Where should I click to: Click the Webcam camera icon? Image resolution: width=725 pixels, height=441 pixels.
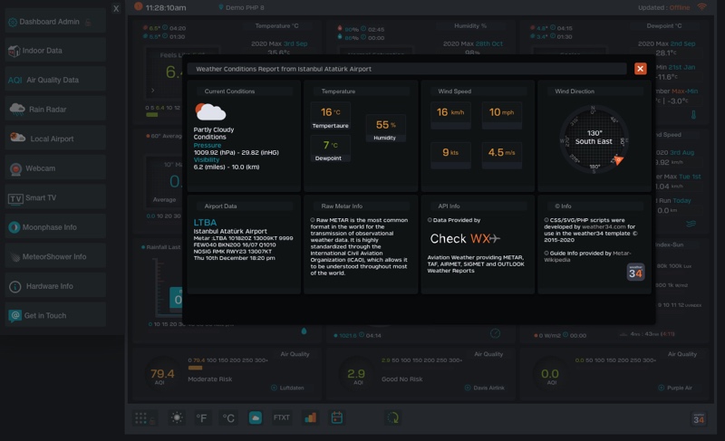pyautogui.click(x=15, y=169)
